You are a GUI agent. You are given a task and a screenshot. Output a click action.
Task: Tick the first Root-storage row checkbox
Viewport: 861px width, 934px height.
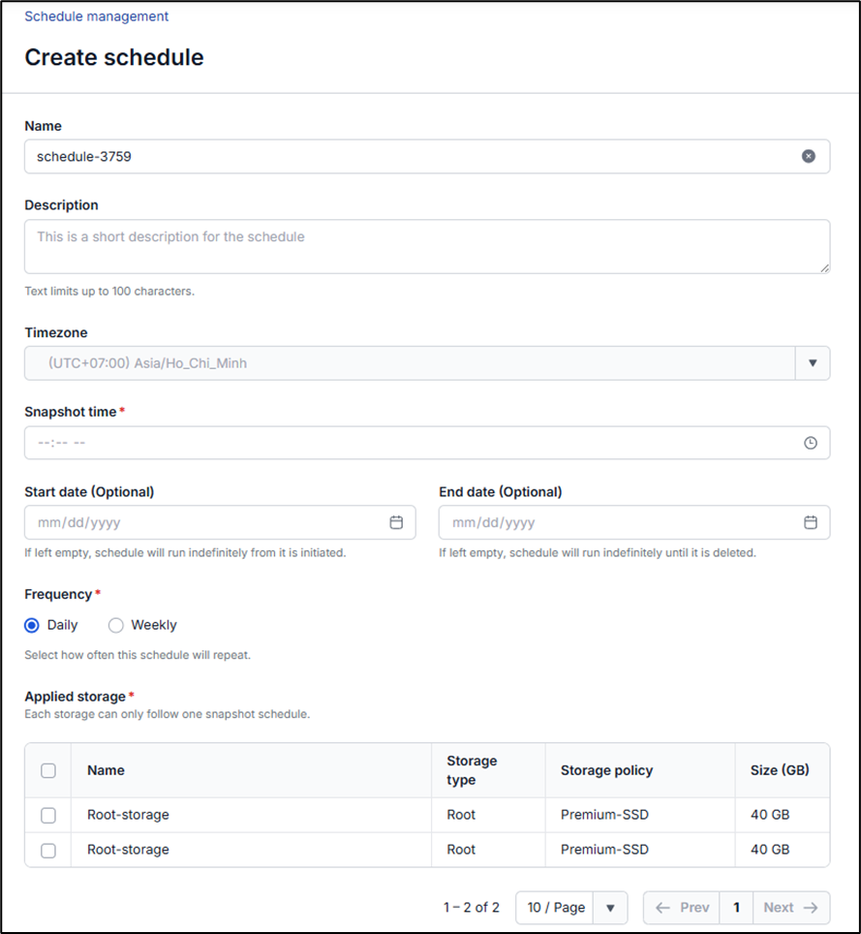tap(48, 815)
